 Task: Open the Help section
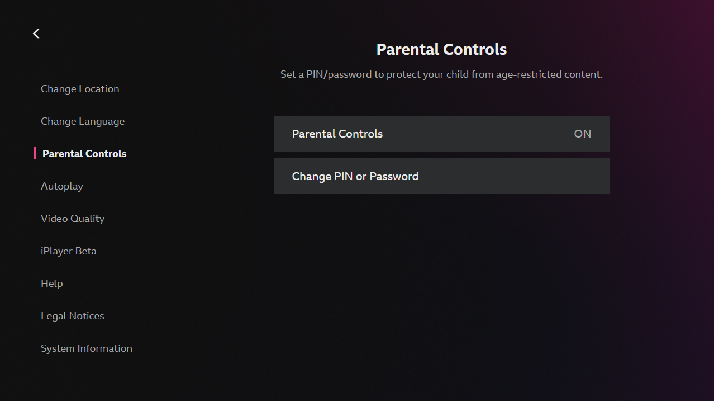(51, 283)
